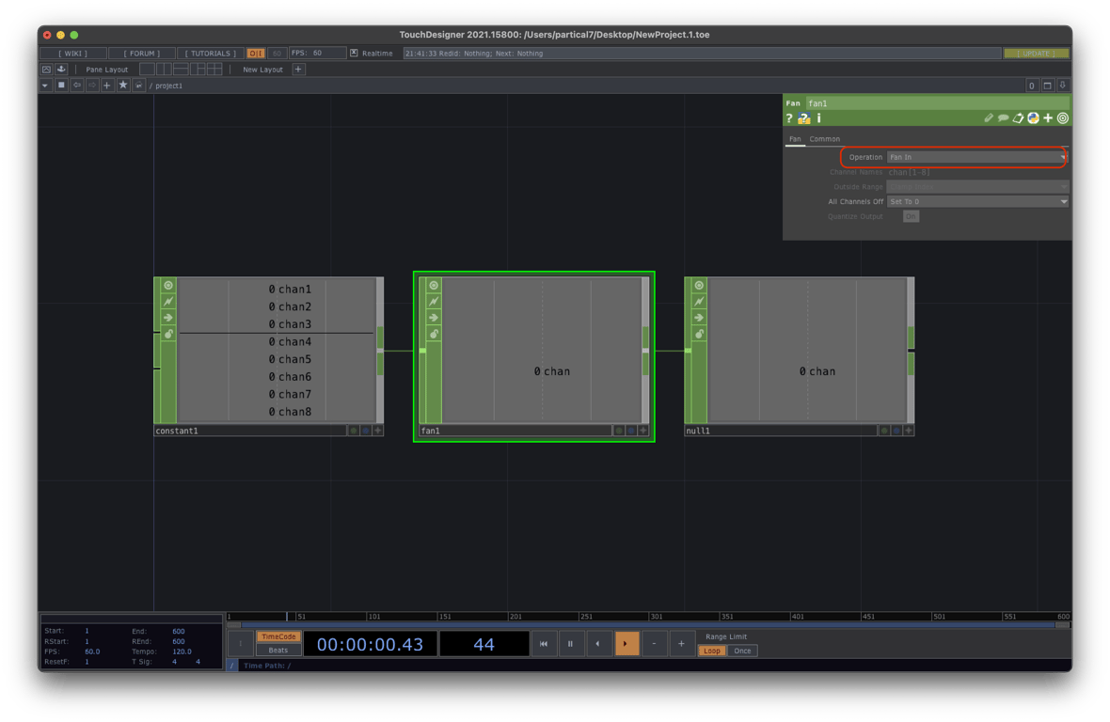This screenshot has width=1110, height=722.
Task: Click the Tempo value 120.0
Action: pos(182,651)
